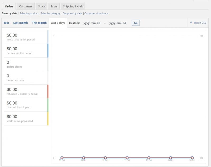This screenshot has height=167, width=211.
Task: Click the custom start date field
Action: [x=92, y=23]
